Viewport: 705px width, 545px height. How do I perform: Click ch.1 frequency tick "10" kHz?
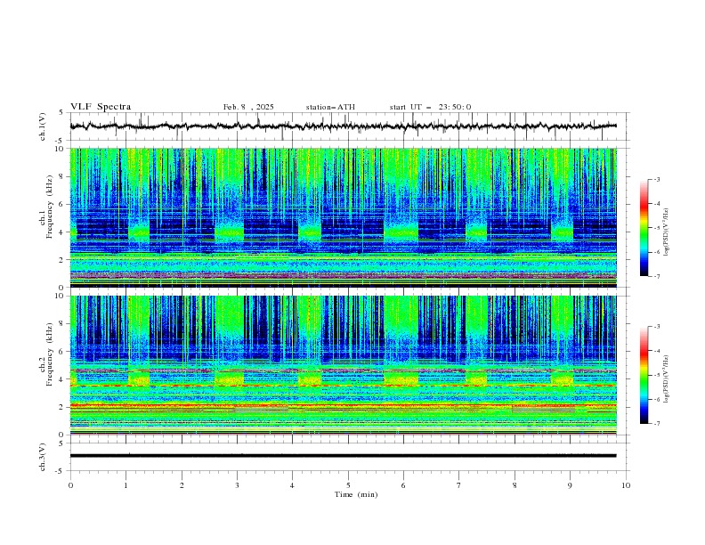61,149
